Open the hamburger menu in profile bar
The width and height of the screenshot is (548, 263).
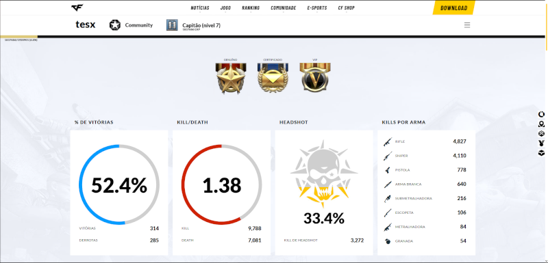(467, 25)
